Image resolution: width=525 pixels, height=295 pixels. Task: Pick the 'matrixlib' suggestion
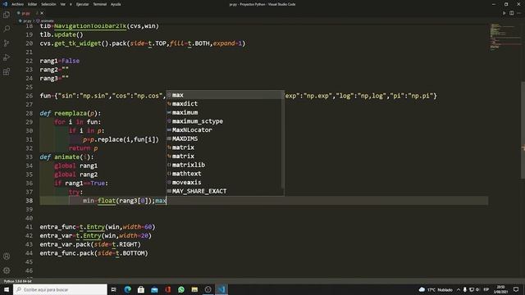[225, 165]
